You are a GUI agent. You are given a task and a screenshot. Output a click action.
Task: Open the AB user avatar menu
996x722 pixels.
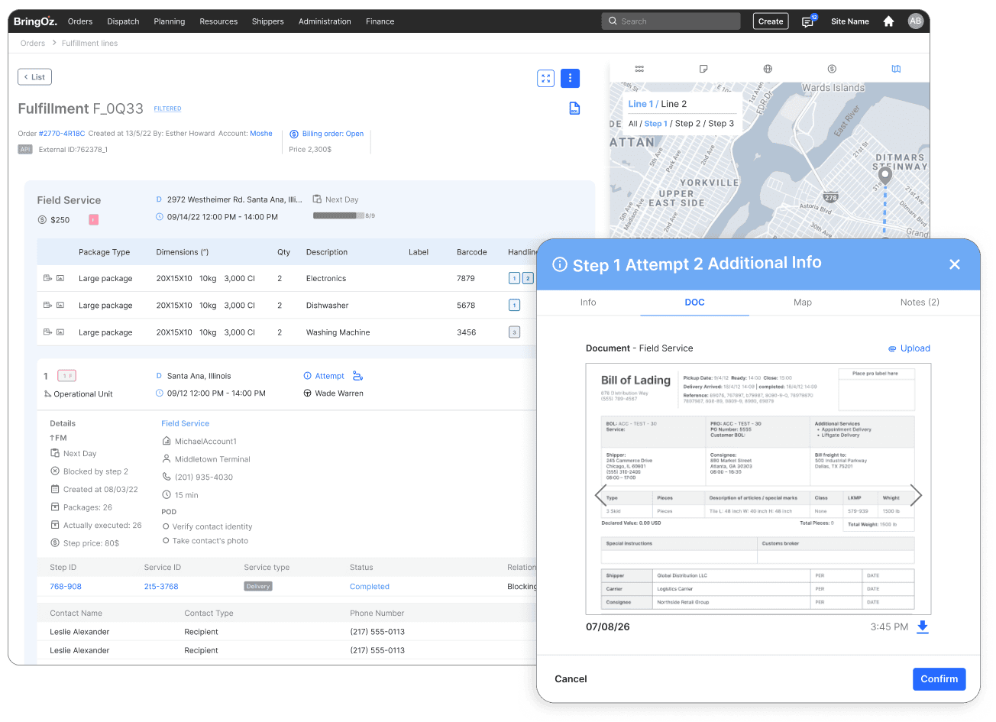coord(915,21)
